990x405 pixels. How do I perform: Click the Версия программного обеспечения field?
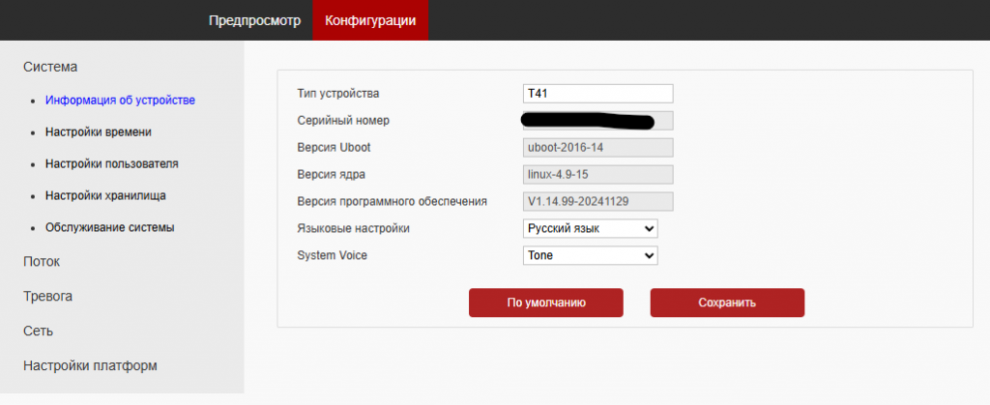click(x=597, y=201)
